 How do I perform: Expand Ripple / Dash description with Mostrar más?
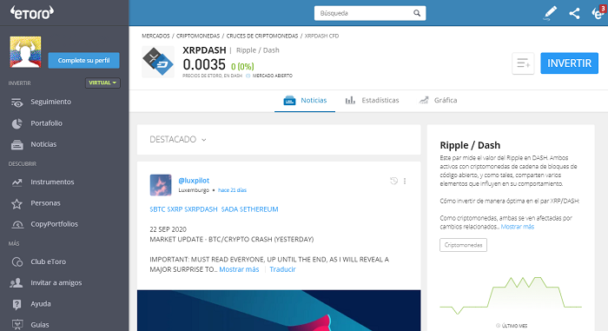518,227
